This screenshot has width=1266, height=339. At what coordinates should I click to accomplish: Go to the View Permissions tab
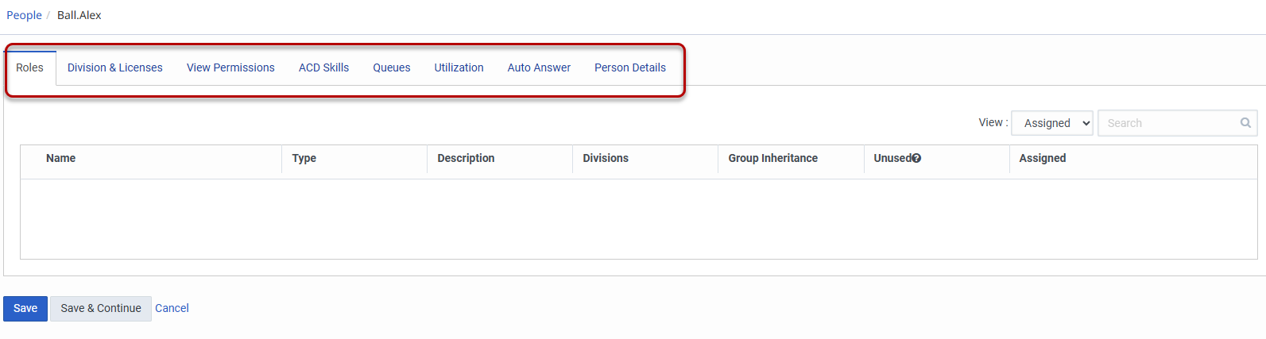point(230,67)
